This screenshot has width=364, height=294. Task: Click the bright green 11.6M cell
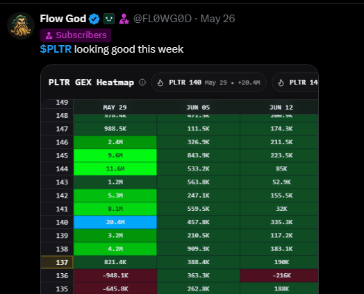coord(115,169)
